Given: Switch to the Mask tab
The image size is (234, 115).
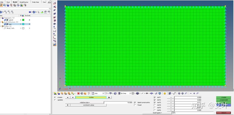Looking at the screenshot, I should pos(8,2).
